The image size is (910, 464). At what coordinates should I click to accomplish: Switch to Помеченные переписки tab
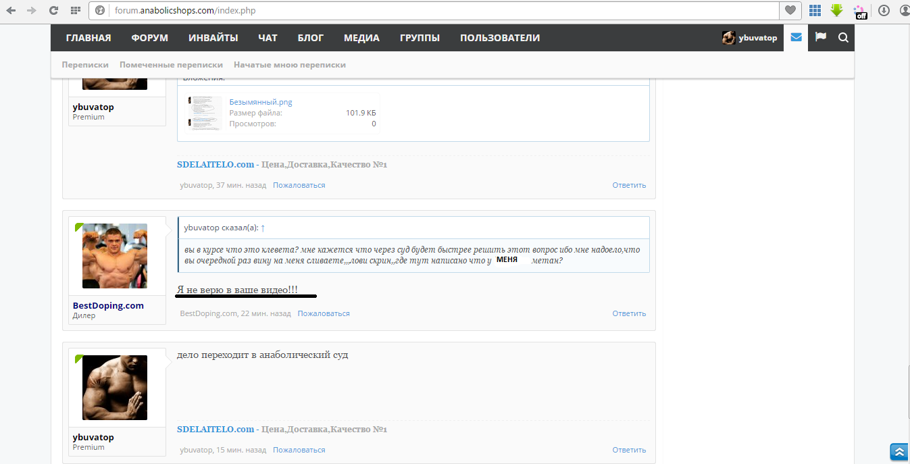pos(171,65)
